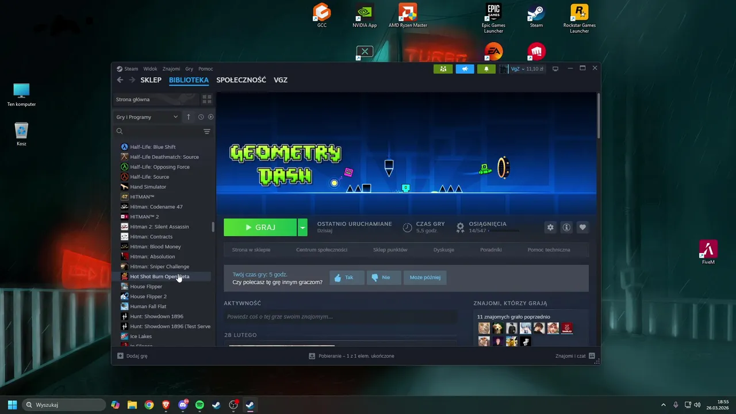Open the Pomoc menu
736x414 pixels.
point(205,69)
